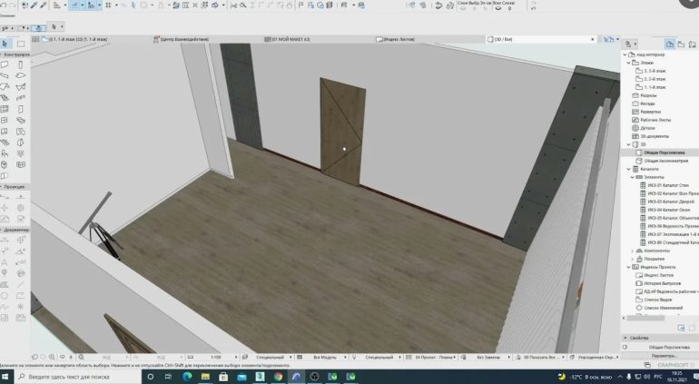Select the Arrow selection tool in toolbox
699x384 pixels.
click(x=5, y=44)
